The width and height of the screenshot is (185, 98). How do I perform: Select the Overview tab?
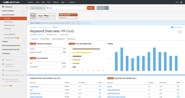35,39
